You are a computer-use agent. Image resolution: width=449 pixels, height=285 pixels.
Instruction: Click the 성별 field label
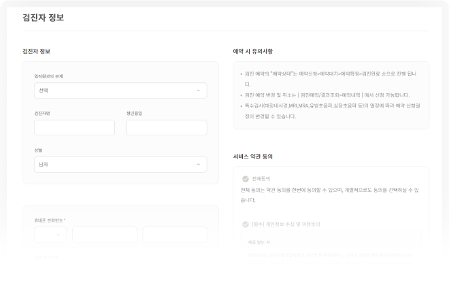pyautogui.click(x=38, y=150)
